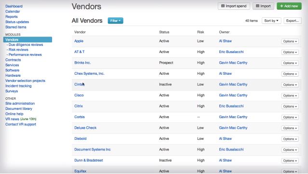The image size is (308, 174).
Task: Open the Filter dropdown
Action: coord(116,21)
